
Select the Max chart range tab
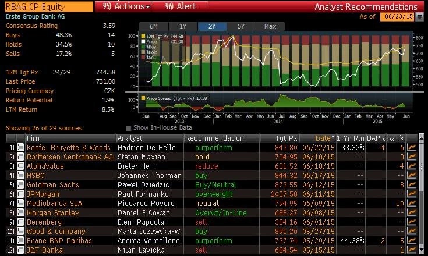pos(270,26)
